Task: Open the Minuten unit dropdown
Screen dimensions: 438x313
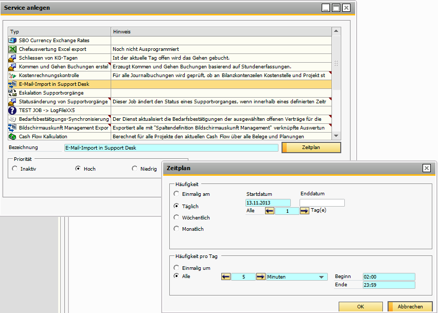Action: [323, 277]
